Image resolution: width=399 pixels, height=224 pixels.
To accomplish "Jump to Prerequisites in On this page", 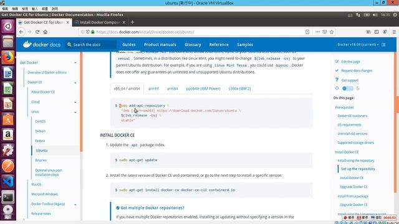I will (344, 108).
